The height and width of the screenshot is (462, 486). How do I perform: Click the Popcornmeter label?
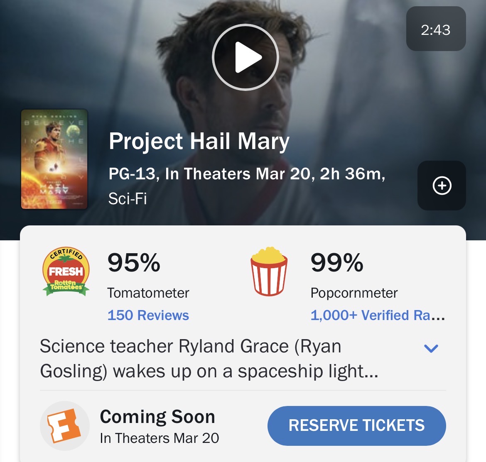coord(354,293)
